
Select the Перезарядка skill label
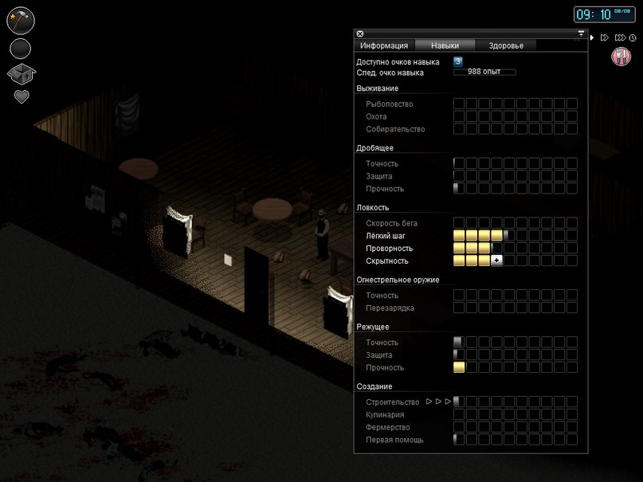tap(390, 308)
